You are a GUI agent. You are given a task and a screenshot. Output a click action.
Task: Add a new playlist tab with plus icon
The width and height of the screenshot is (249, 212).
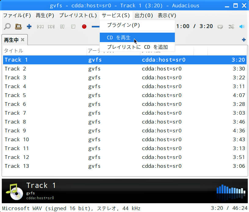click(x=244, y=40)
